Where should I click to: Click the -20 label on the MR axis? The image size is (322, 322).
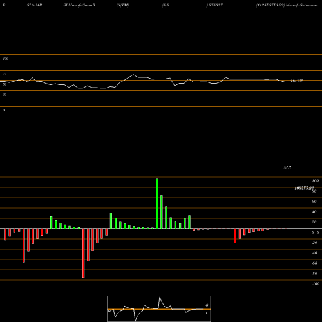tap(314, 243)
